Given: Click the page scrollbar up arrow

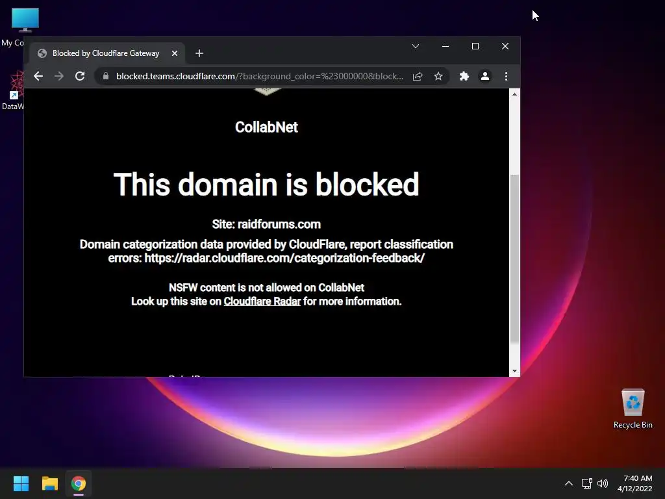Looking at the screenshot, I should pos(514,94).
